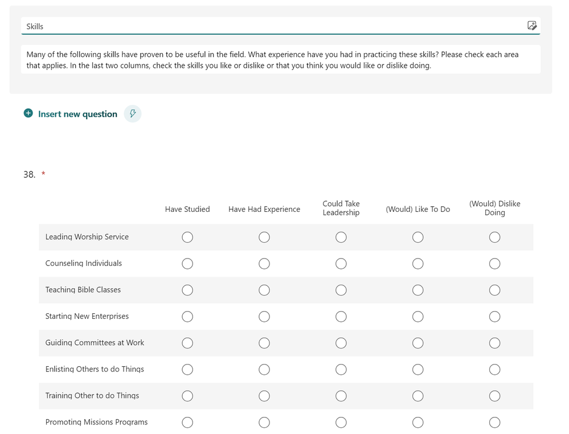Click the Could Take Leadership column header

pos(341,208)
